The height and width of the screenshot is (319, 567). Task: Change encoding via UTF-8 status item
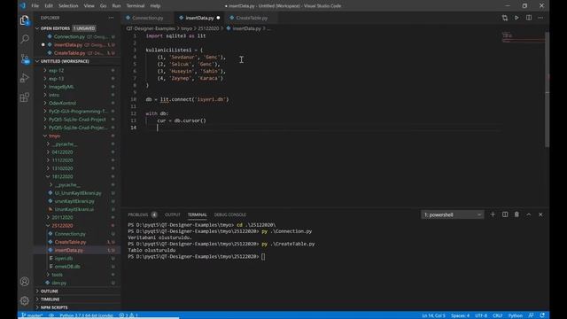click(481, 315)
